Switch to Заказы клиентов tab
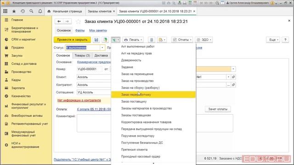Image resolution: width=294 pixels, height=165 pixels. 100,11
